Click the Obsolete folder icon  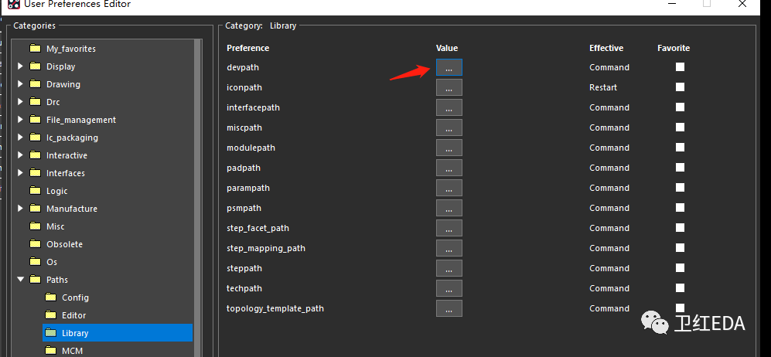coord(34,244)
